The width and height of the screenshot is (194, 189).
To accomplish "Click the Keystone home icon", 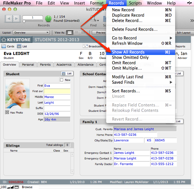I will coord(4,40).
